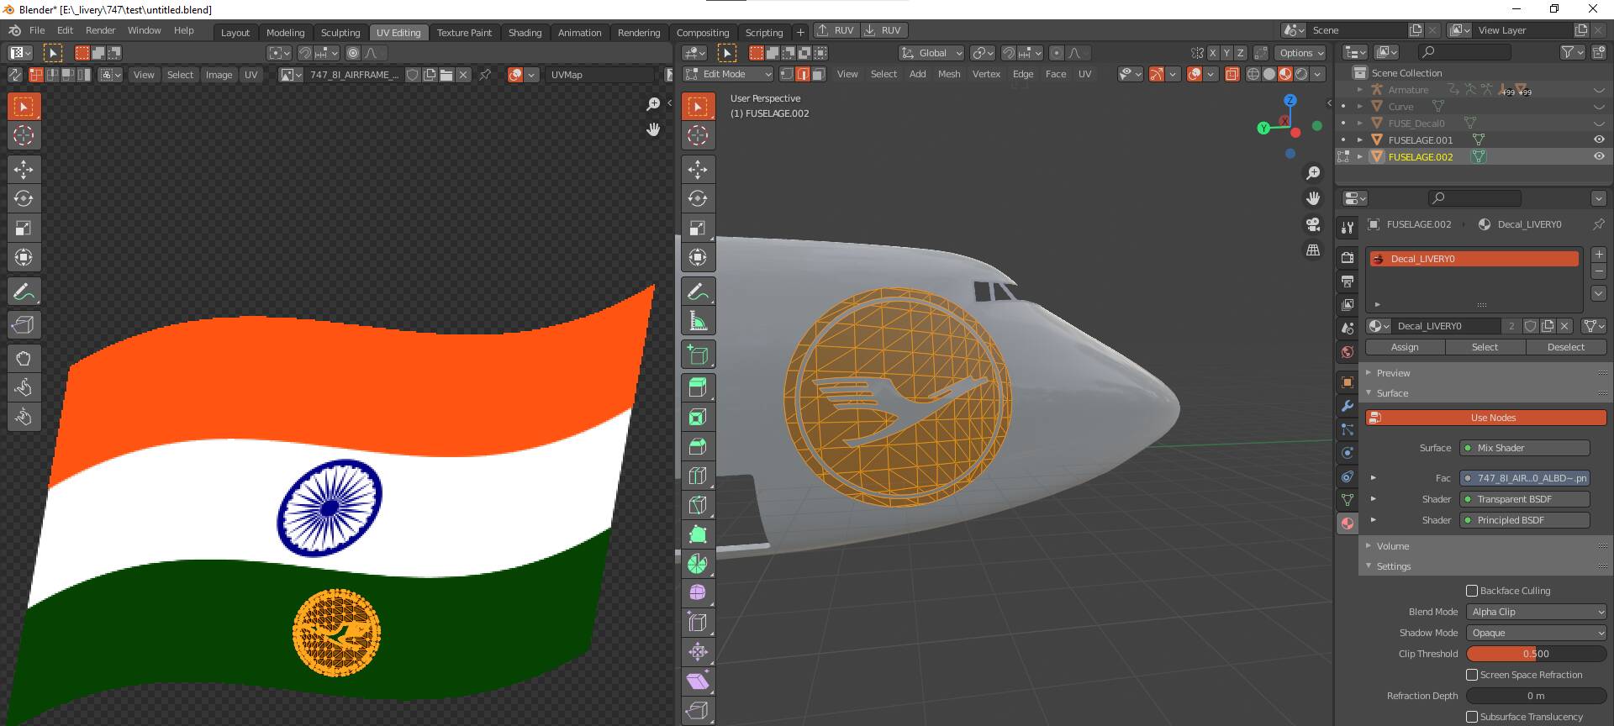Image resolution: width=1614 pixels, height=726 pixels.
Task: Select the Bevel tool
Action: coord(698,446)
